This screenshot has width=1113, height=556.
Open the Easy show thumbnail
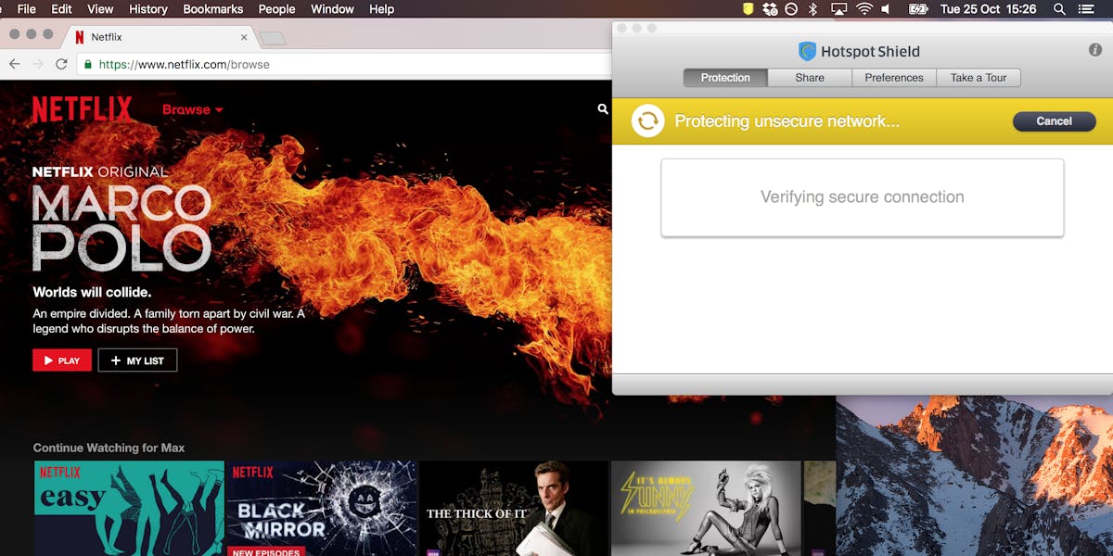point(129,509)
